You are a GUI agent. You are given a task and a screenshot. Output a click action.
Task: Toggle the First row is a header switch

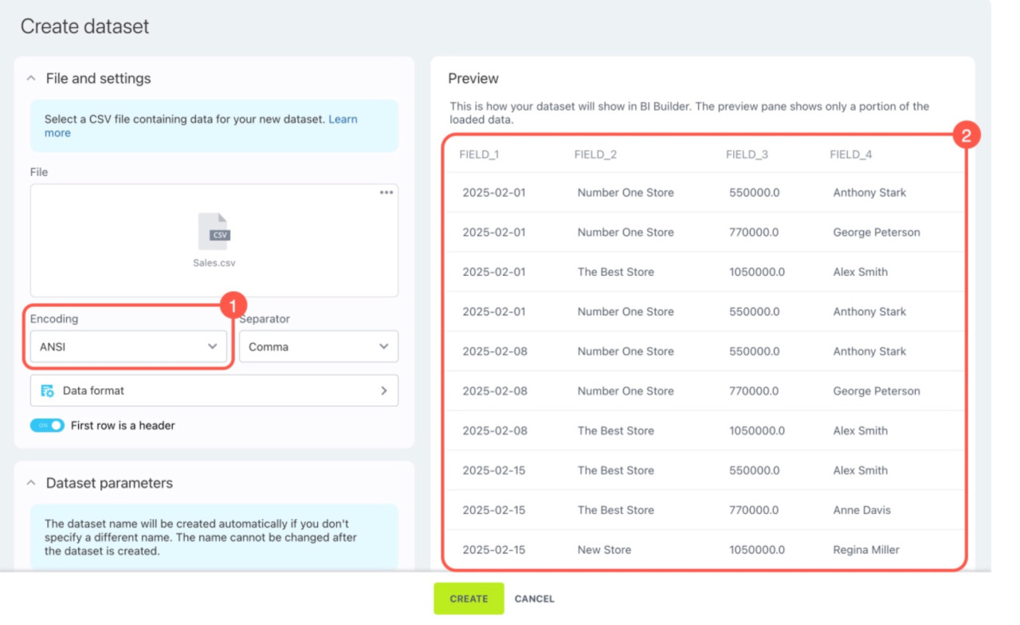(47, 426)
